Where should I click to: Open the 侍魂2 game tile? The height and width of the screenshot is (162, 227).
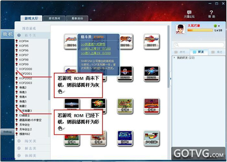coord(125,106)
